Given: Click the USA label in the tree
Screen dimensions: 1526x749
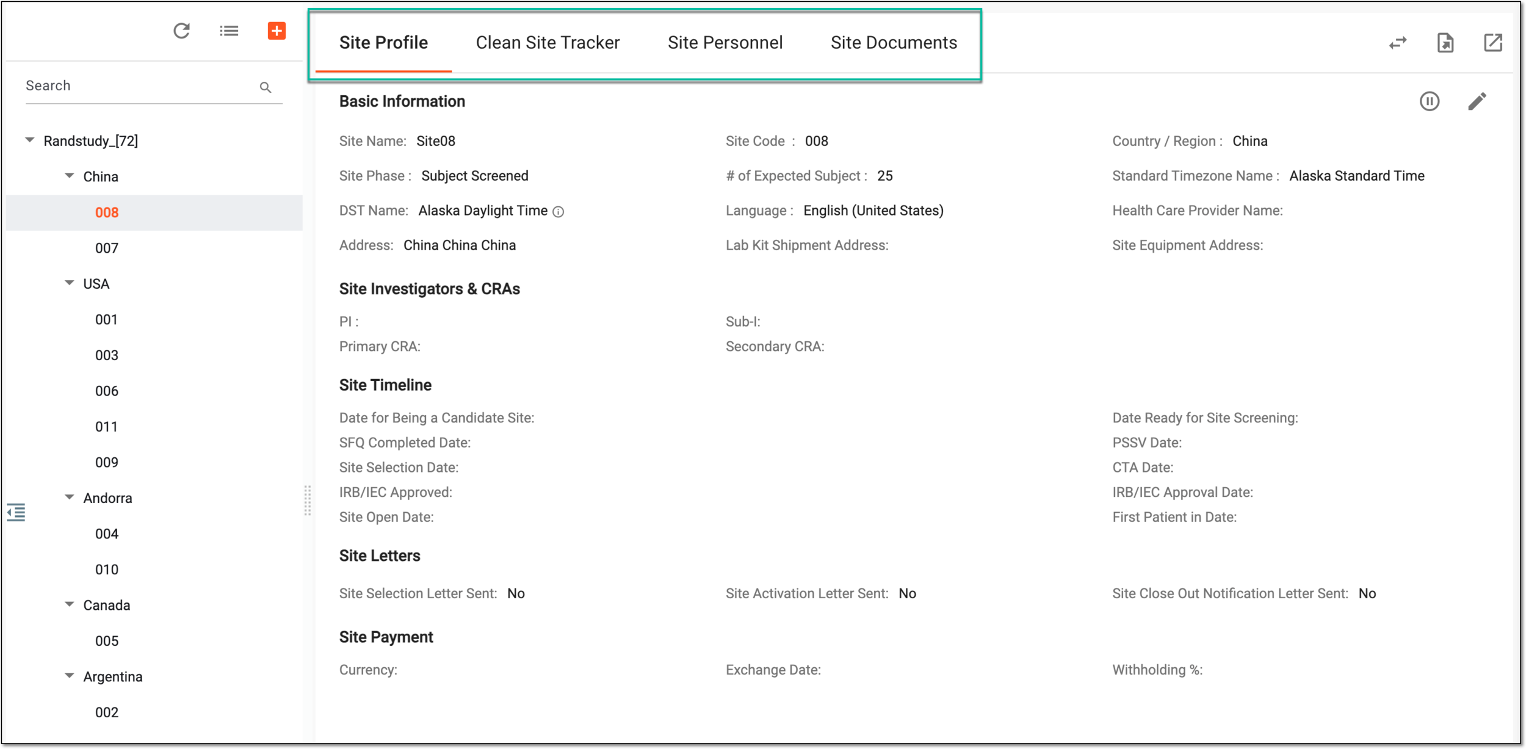Looking at the screenshot, I should click(x=96, y=284).
